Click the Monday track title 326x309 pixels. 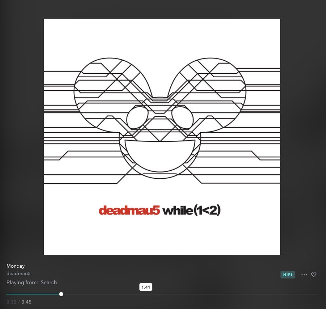[16, 266]
